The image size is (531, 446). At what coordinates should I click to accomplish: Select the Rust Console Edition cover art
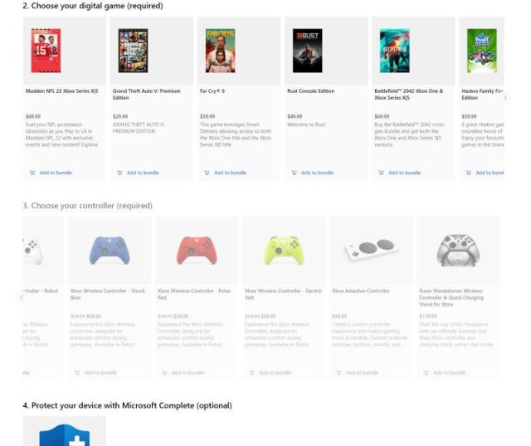[x=308, y=51]
